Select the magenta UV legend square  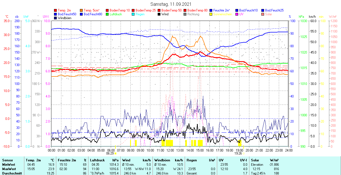pyautogui.click(x=237, y=14)
